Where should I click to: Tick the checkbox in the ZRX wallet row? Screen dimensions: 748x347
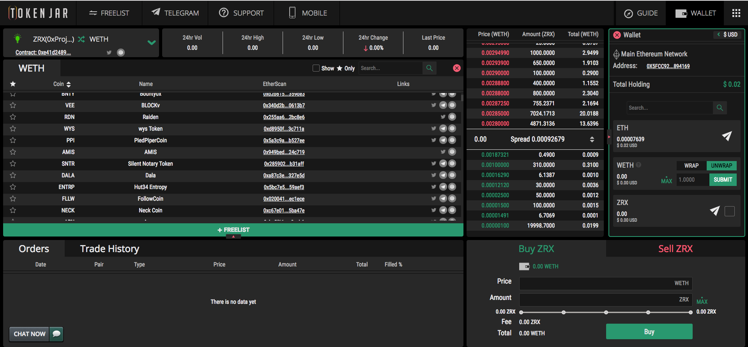click(730, 211)
